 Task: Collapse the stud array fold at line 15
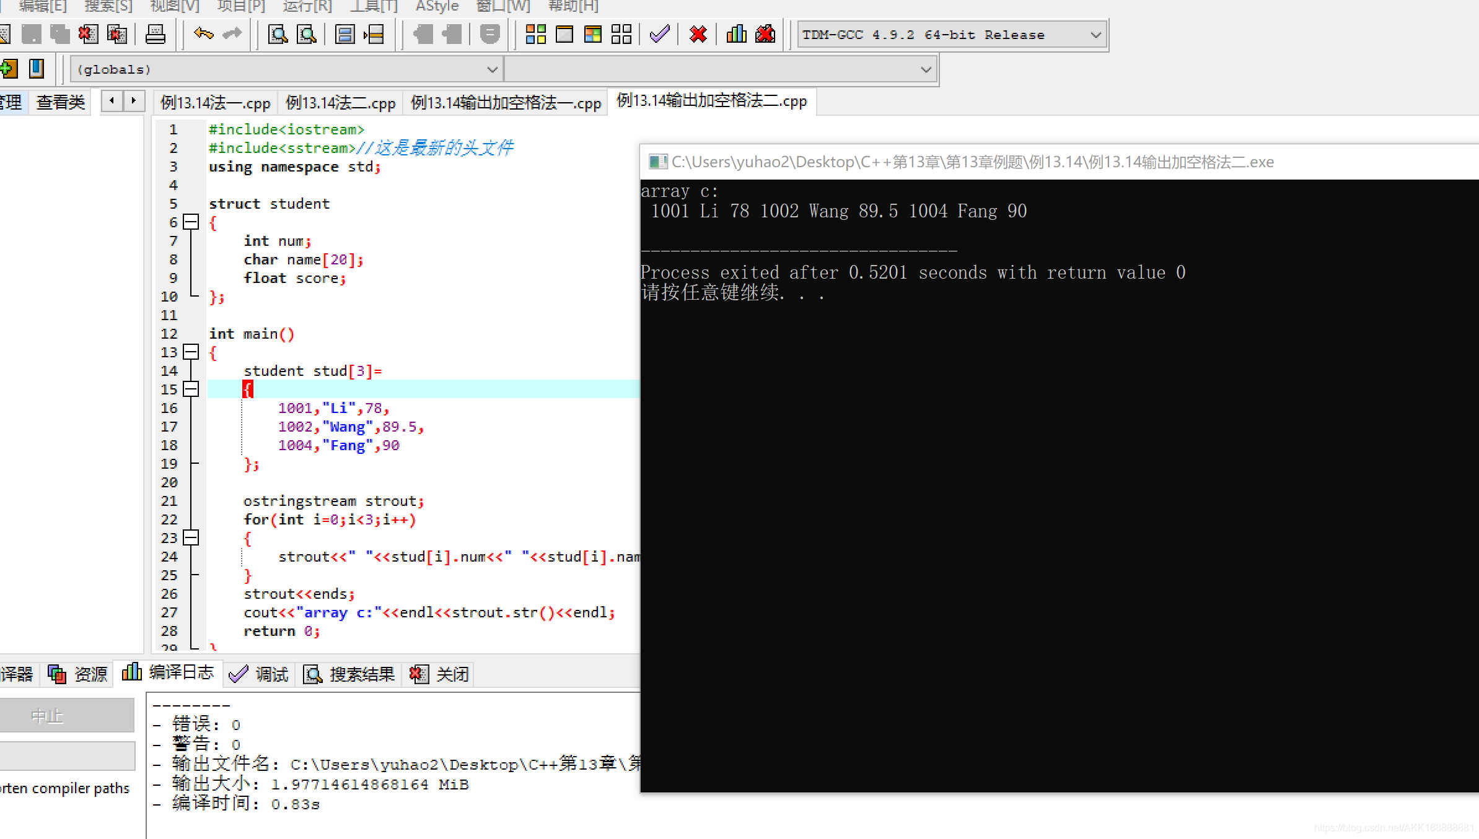pyautogui.click(x=191, y=389)
